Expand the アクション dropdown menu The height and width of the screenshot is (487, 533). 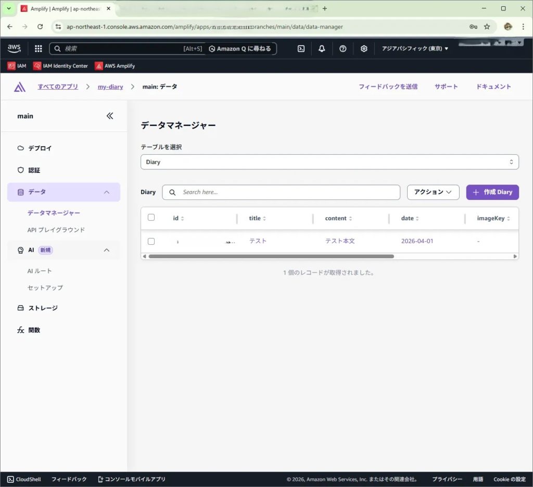click(x=433, y=192)
